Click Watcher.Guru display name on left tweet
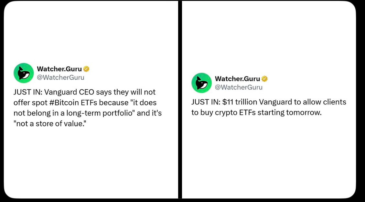 [x=59, y=69]
